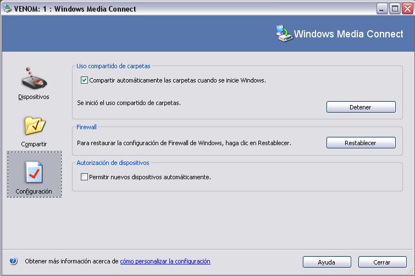415x276 pixels.
Task: Uncheck Compartir automáticamente las carpetas checkbox
Action: [x=84, y=80]
